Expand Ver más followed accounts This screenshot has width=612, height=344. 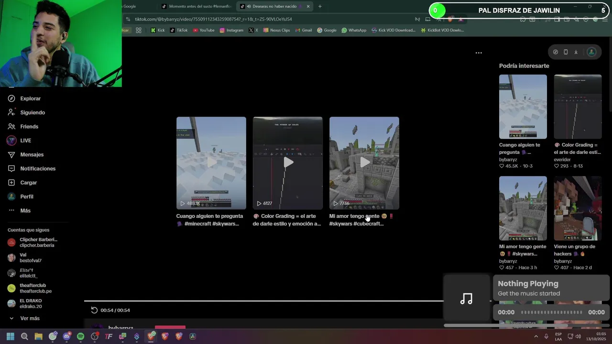click(x=24, y=318)
